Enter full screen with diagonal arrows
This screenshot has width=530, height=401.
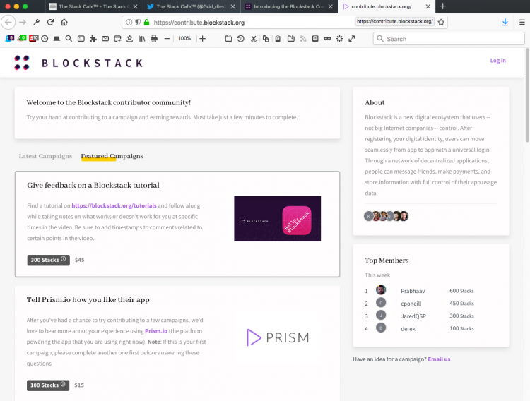tap(352, 39)
